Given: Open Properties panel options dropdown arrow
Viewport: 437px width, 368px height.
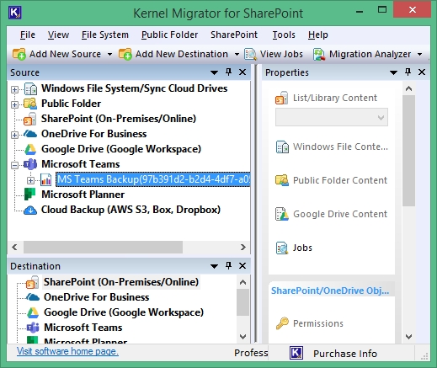Looking at the screenshot, I should tap(393, 72).
